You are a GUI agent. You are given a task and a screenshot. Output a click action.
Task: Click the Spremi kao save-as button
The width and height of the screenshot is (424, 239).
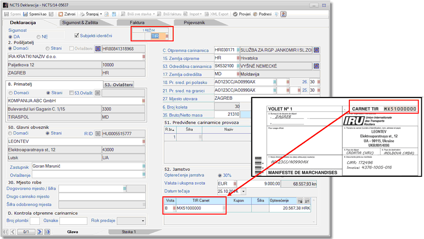point(35,14)
